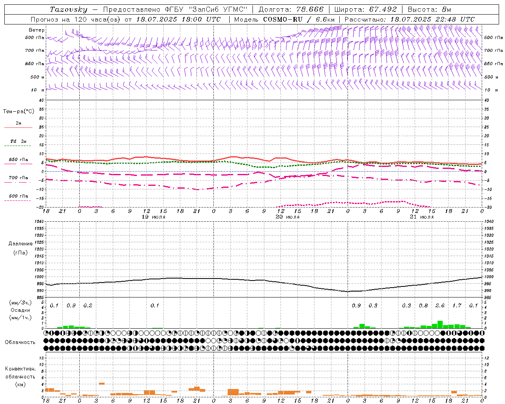The width and height of the screenshot is (505, 404).
Task: Click the Давление pressure panel label
Action: [x=21, y=244]
